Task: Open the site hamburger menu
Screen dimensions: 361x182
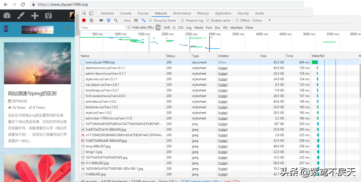Action: (6, 29)
